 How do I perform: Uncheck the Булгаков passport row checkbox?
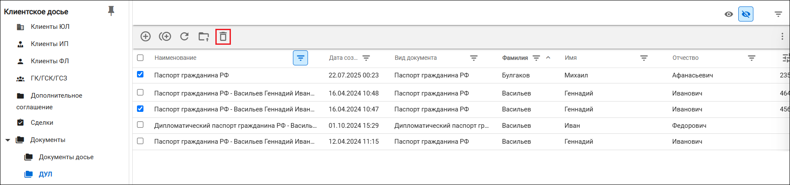click(x=140, y=74)
